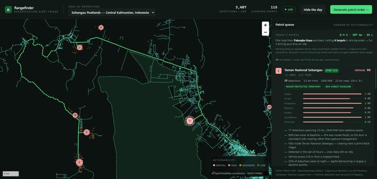Click the CRITICAL legend dot
Screen dimensions: 377x179
click(214, 165)
